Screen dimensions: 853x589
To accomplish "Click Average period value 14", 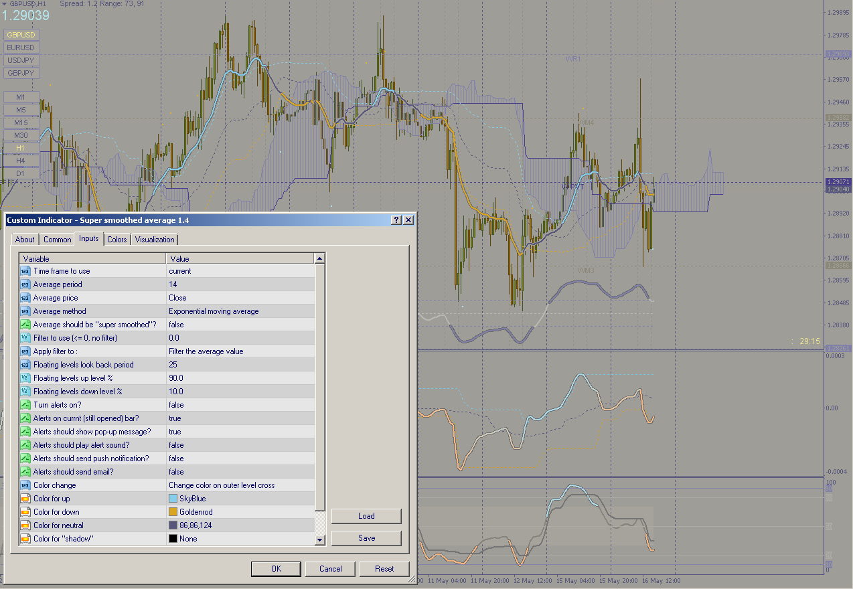I will pyautogui.click(x=240, y=284).
